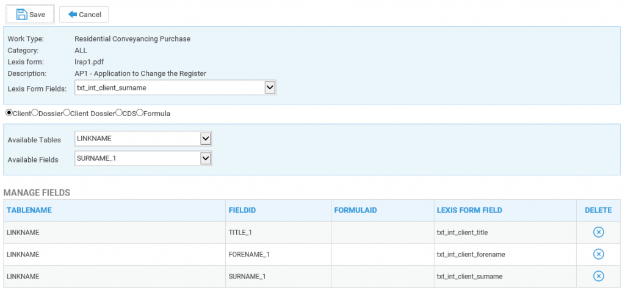Image resolution: width=625 pixels, height=292 pixels.
Task: Delete the FORENAME_1 field row
Action: [598, 254]
